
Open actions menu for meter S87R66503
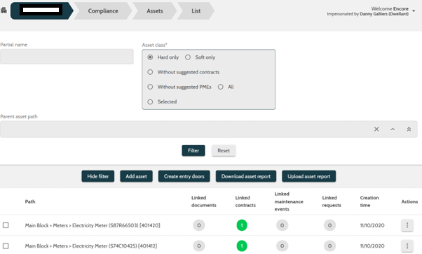(x=407, y=225)
